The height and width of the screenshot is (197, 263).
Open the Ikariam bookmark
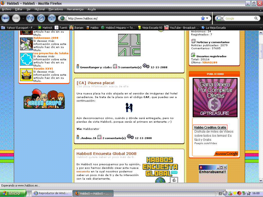76,28
